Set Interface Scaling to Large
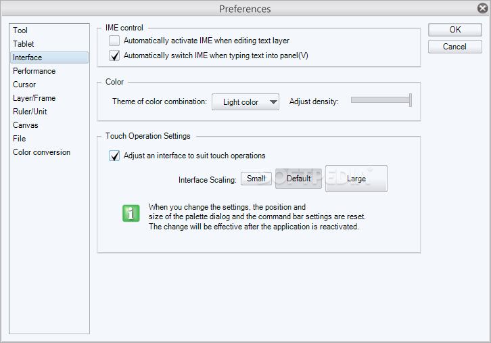 tap(356, 179)
